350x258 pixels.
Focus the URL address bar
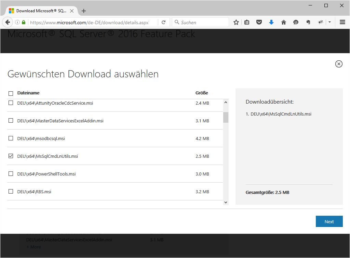89,22
